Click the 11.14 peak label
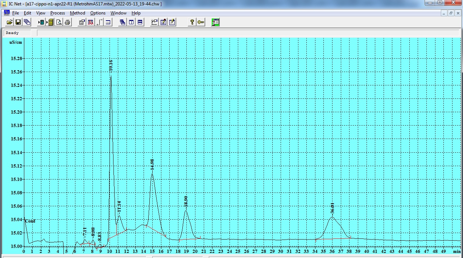This screenshot has height=258, width=463. (119, 207)
